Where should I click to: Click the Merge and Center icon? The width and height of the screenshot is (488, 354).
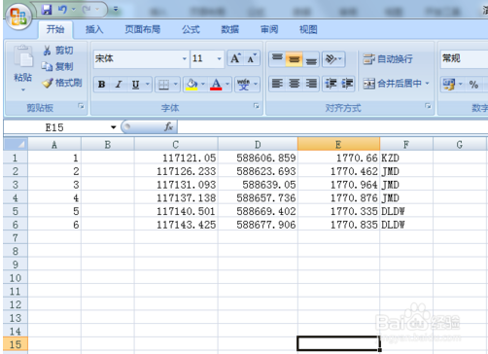coord(368,84)
